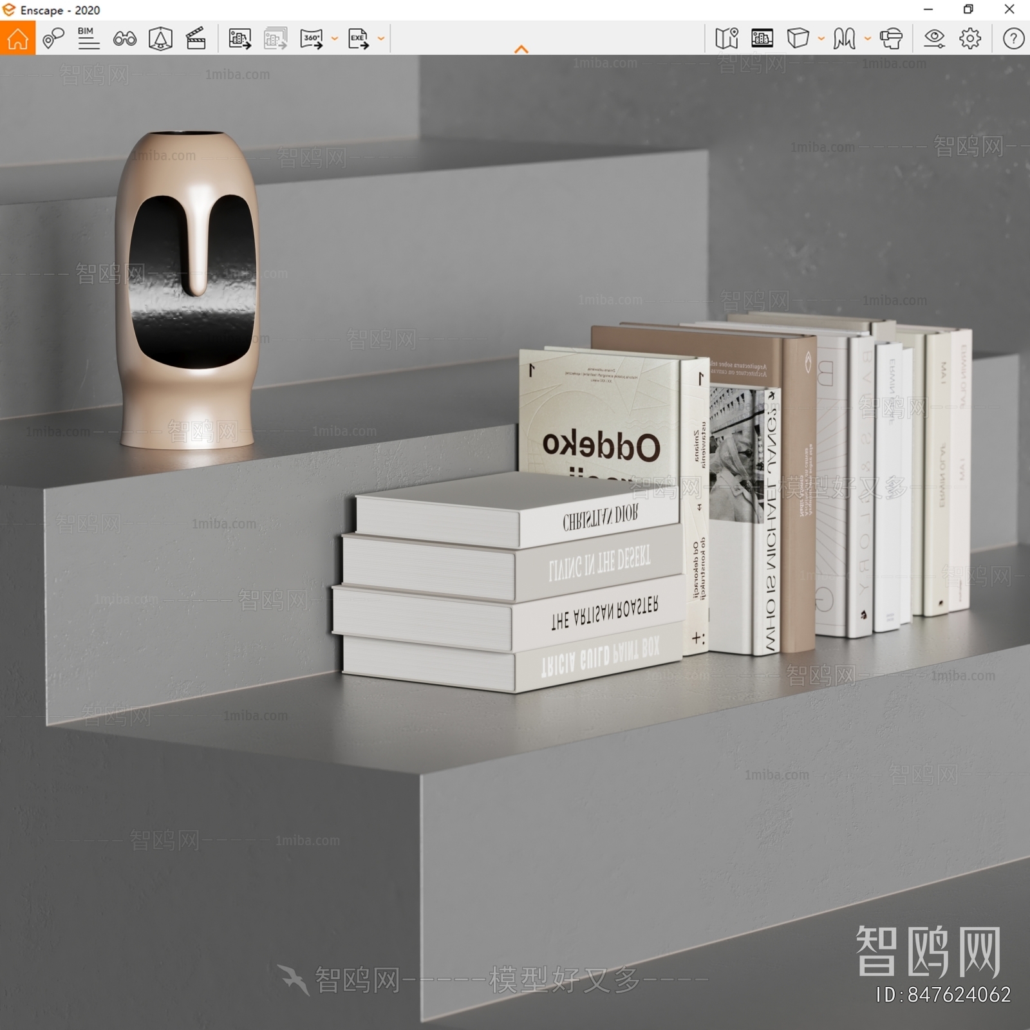
Task: Click the orange Home icon
Action: pos(17,38)
